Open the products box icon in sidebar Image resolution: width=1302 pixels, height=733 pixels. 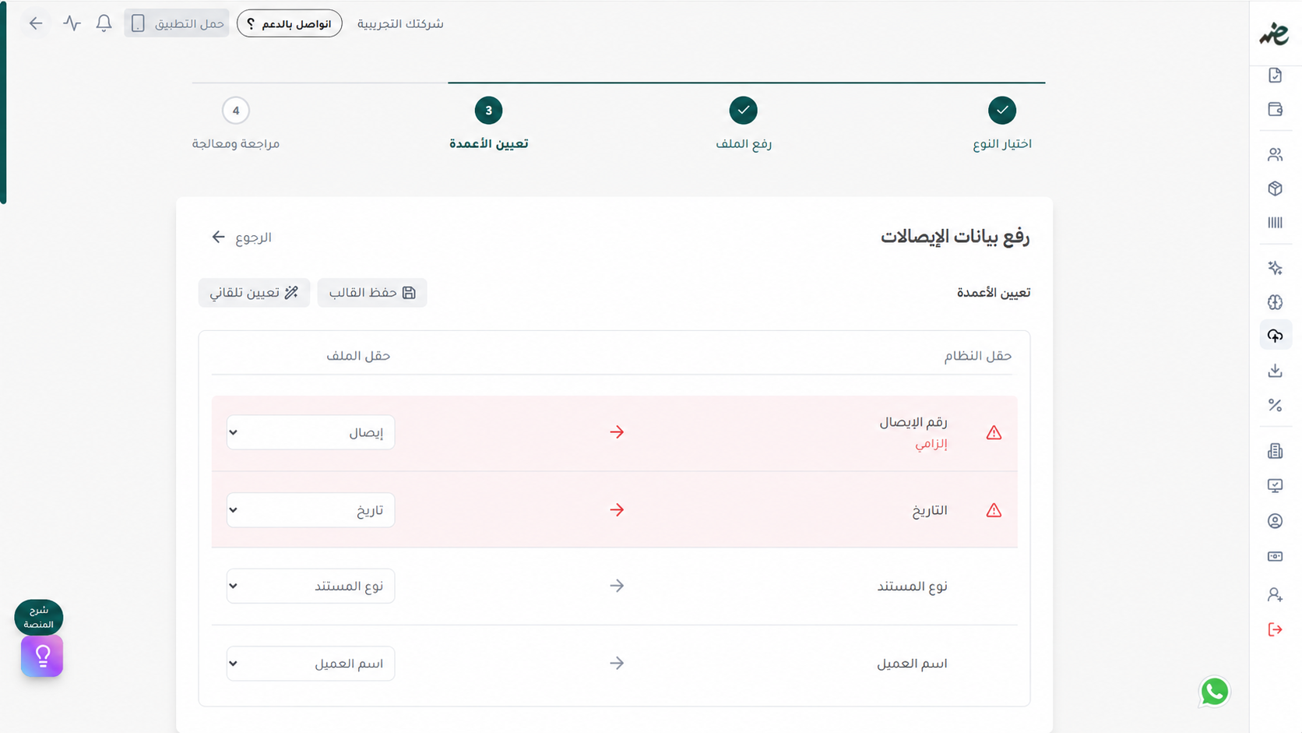(1275, 189)
